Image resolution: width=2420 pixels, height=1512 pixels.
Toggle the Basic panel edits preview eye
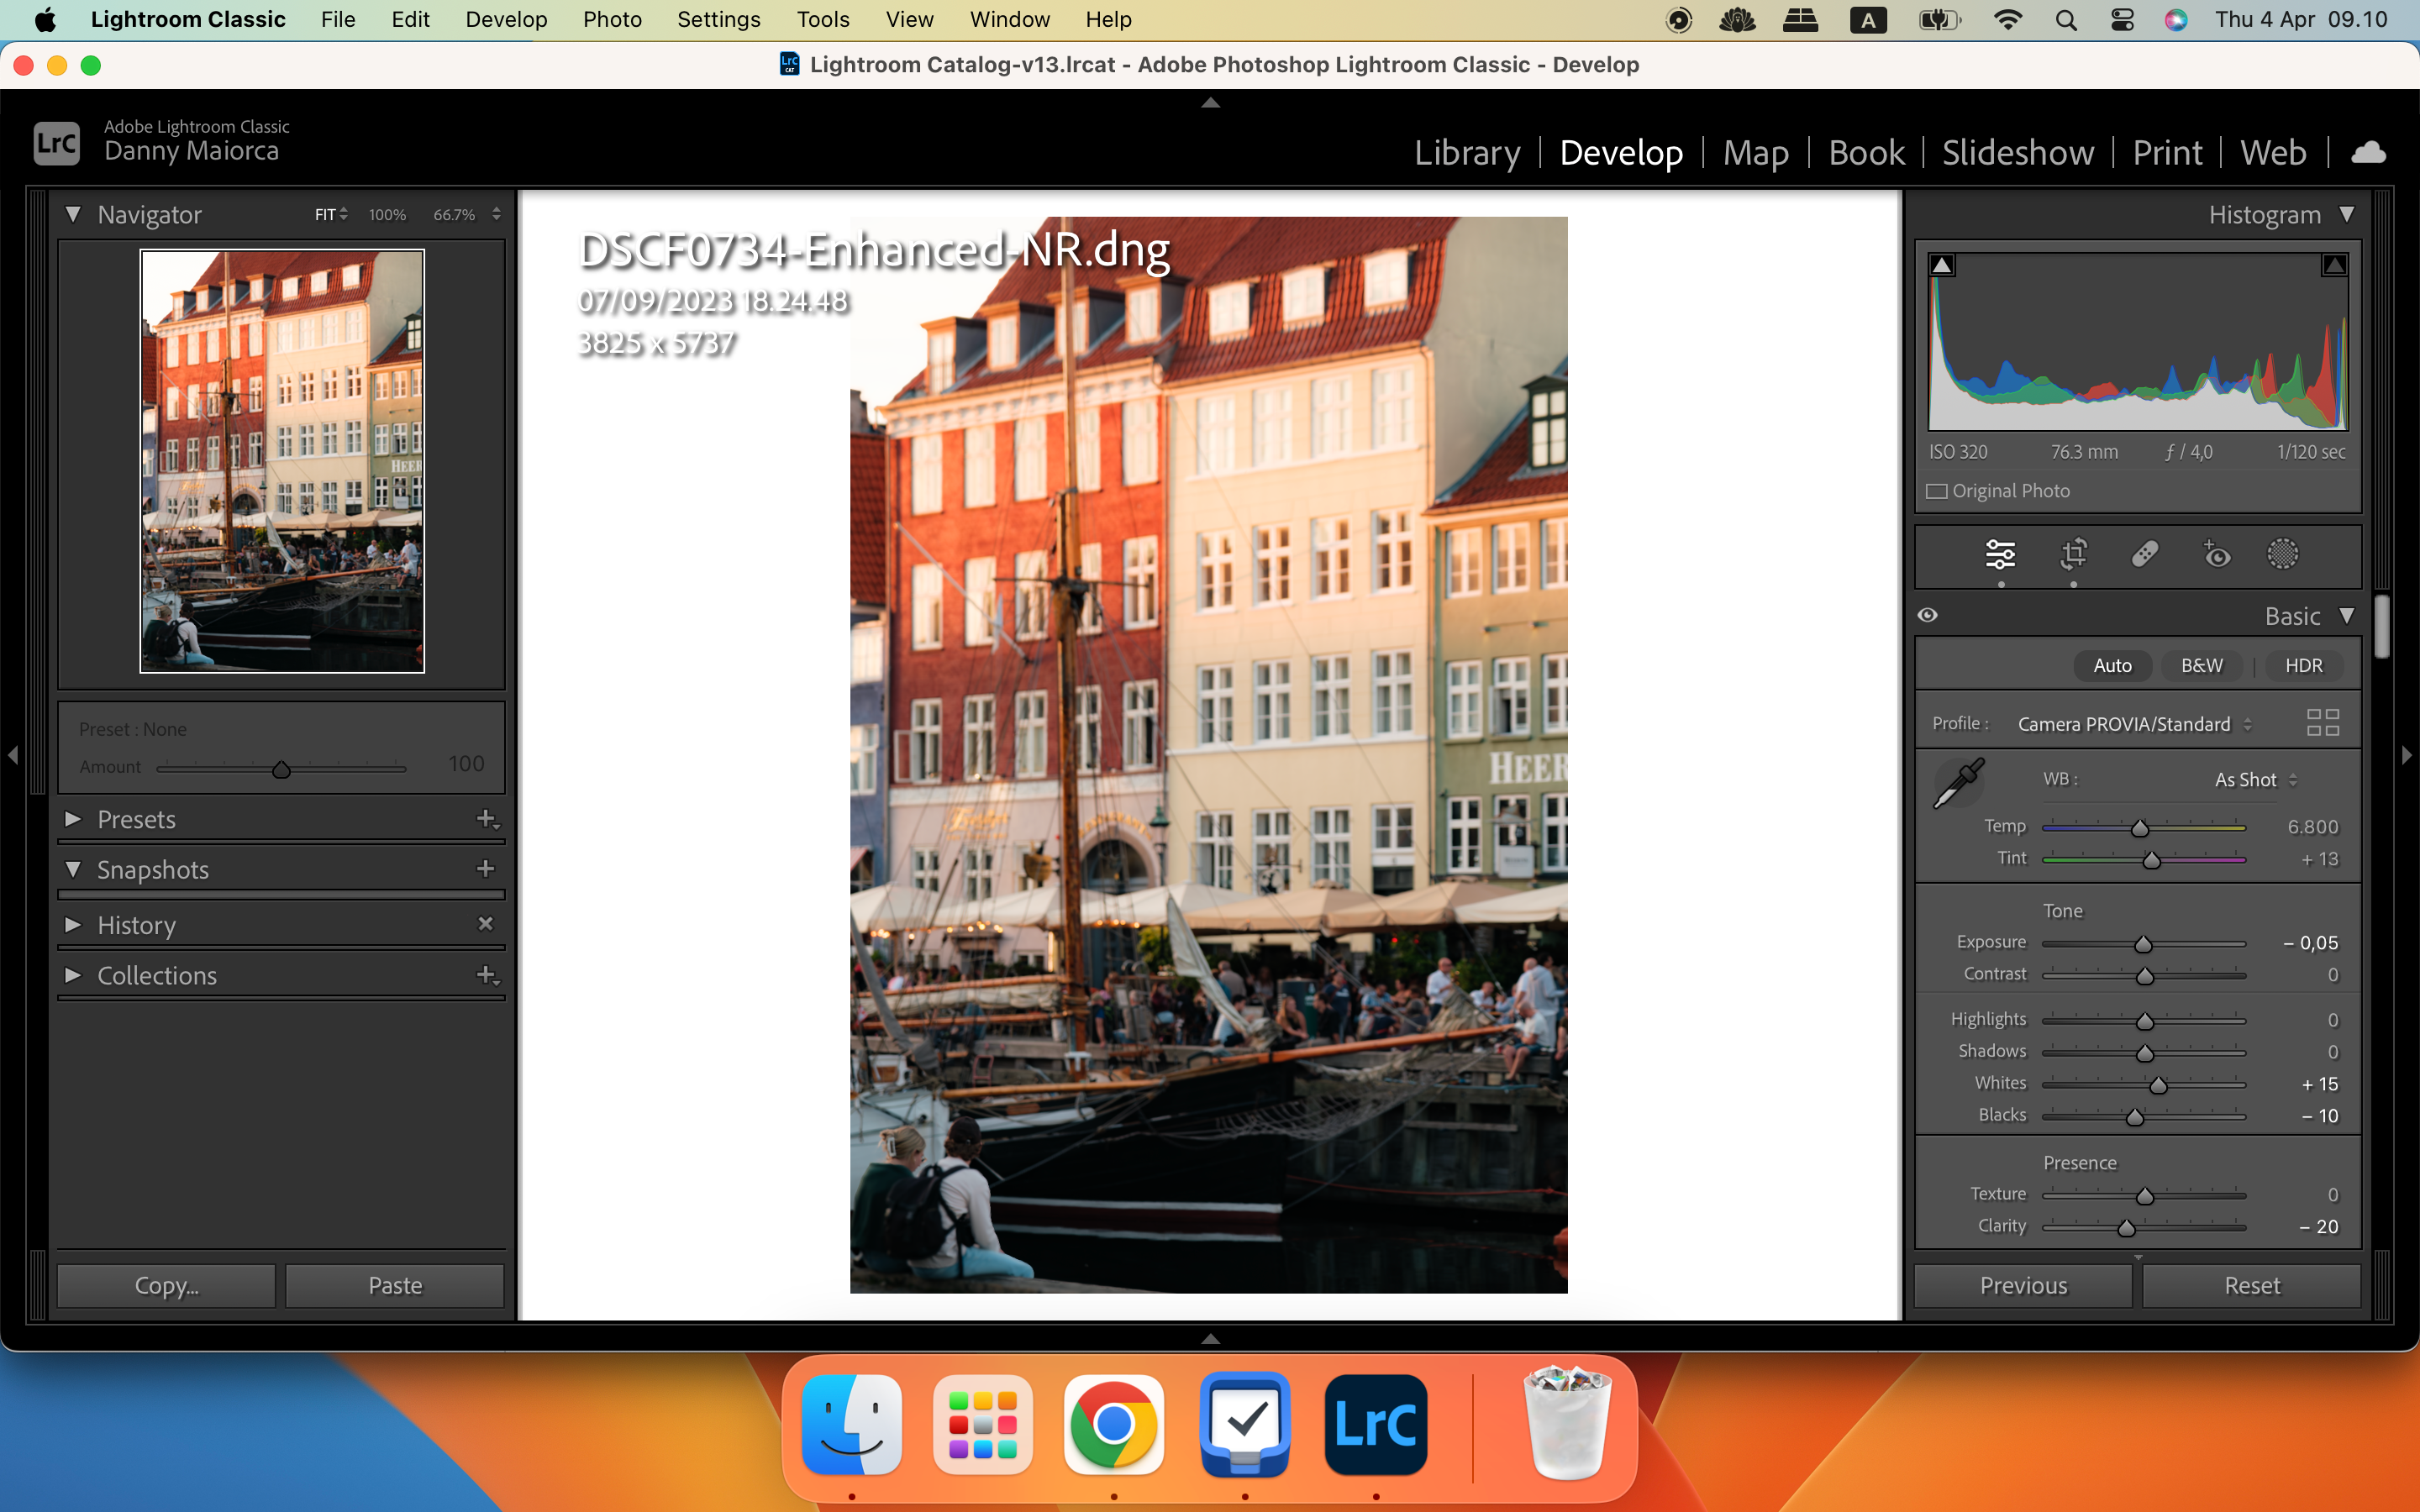pos(1928,615)
